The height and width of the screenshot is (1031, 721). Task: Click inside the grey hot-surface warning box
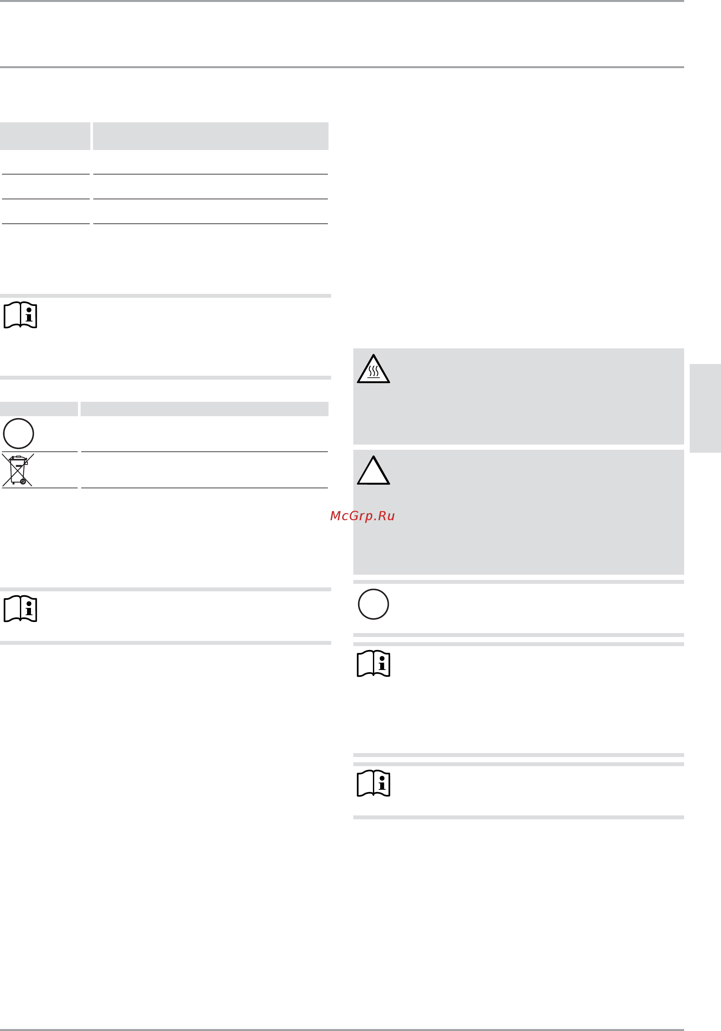[x=518, y=396]
